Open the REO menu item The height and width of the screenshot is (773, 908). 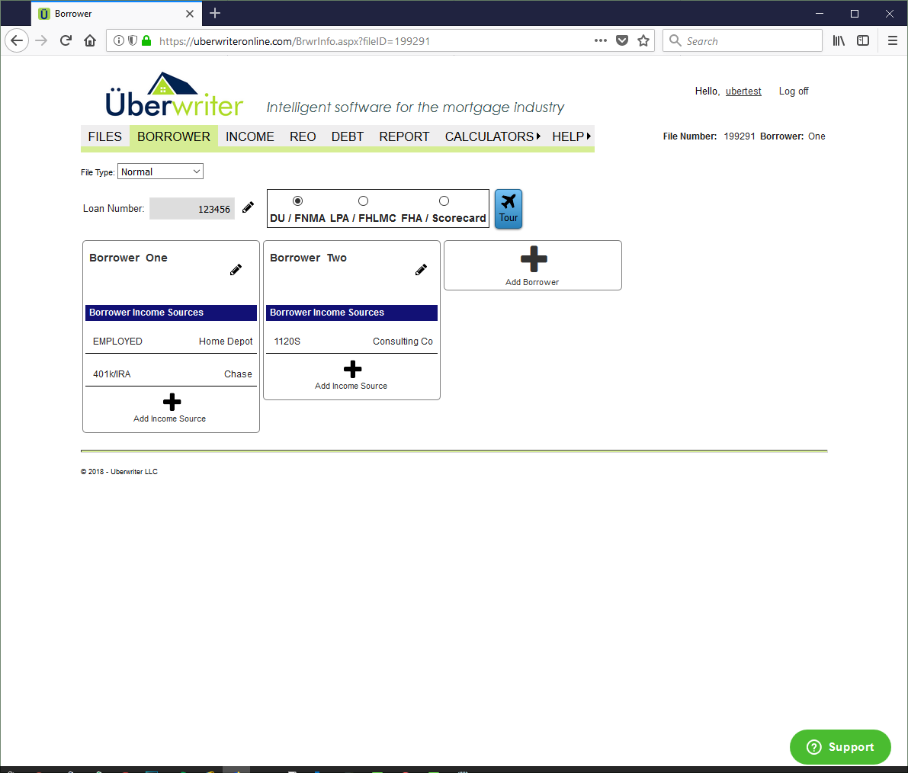pos(302,136)
